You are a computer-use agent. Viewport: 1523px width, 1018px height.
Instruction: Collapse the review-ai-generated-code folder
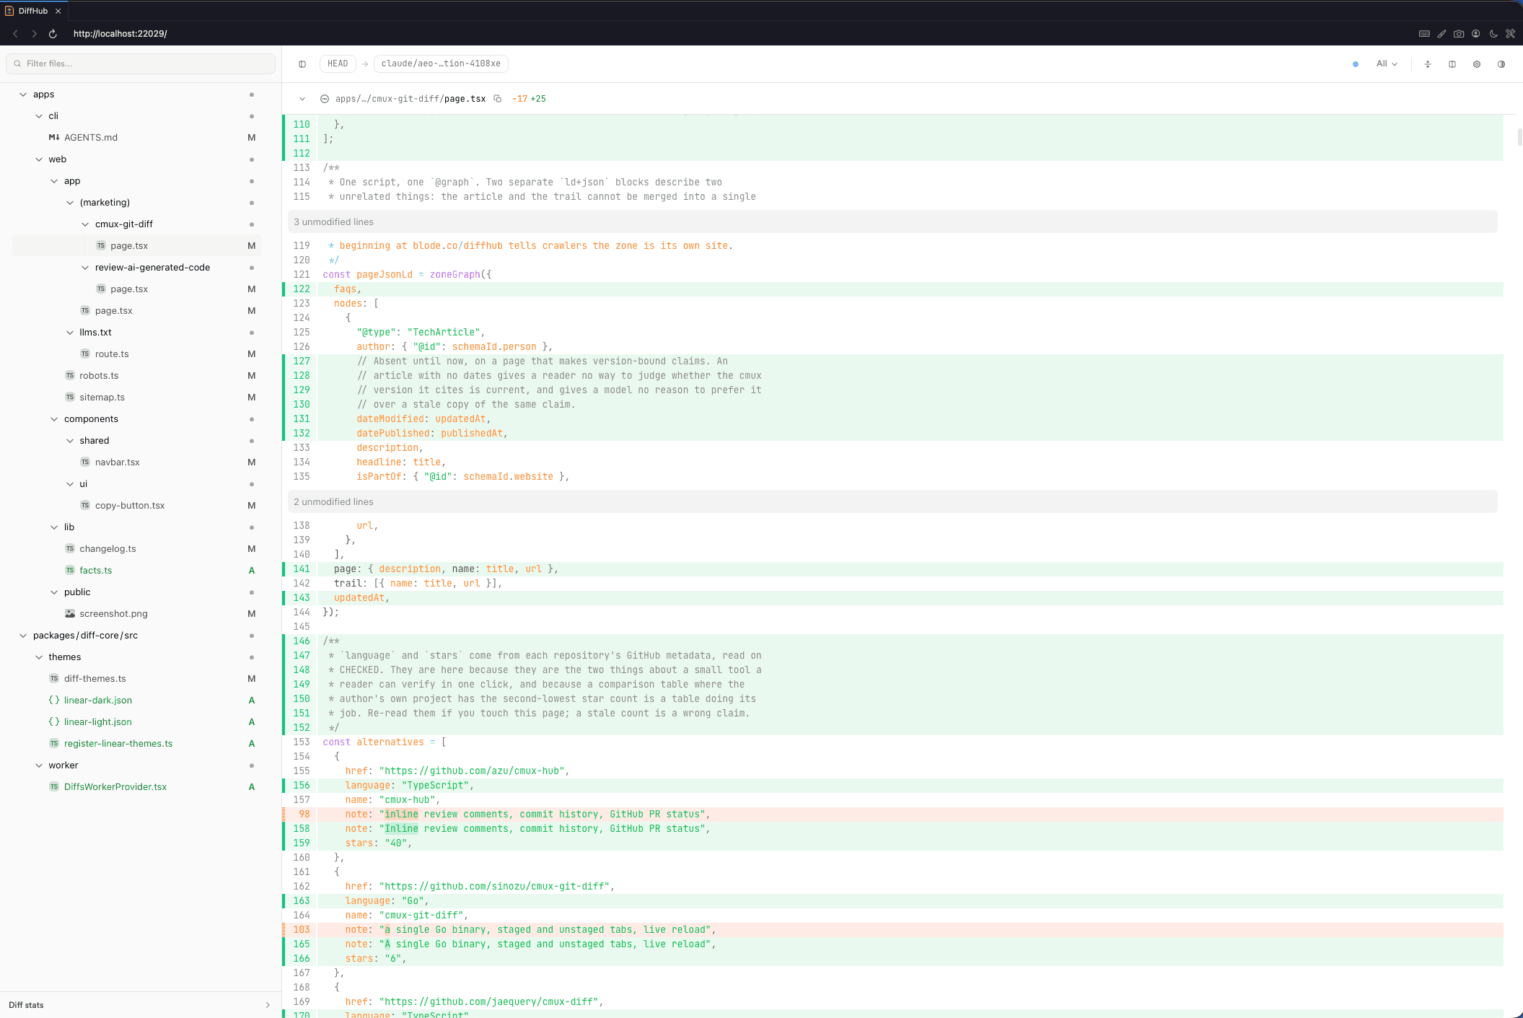tap(85, 267)
